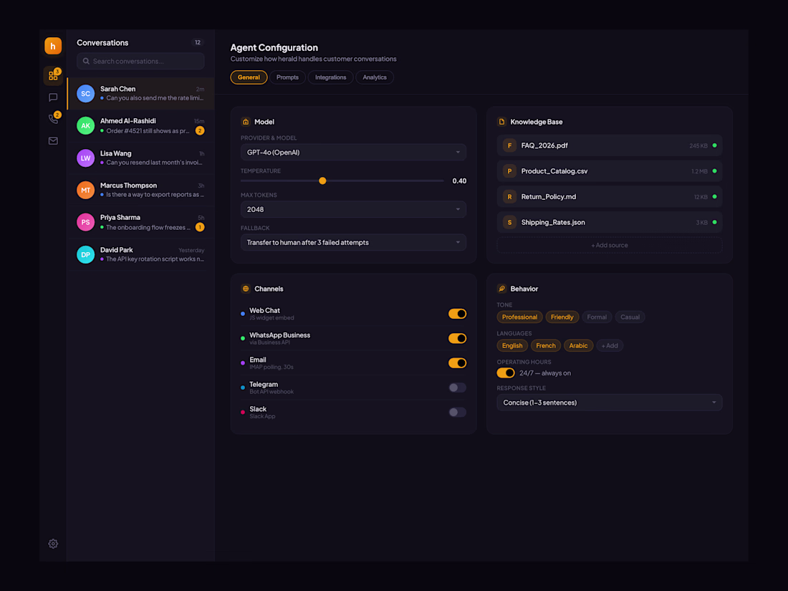Open the Response Style dropdown
Image resolution: width=788 pixels, height=591 pixels.
click(x=609, y=403)
